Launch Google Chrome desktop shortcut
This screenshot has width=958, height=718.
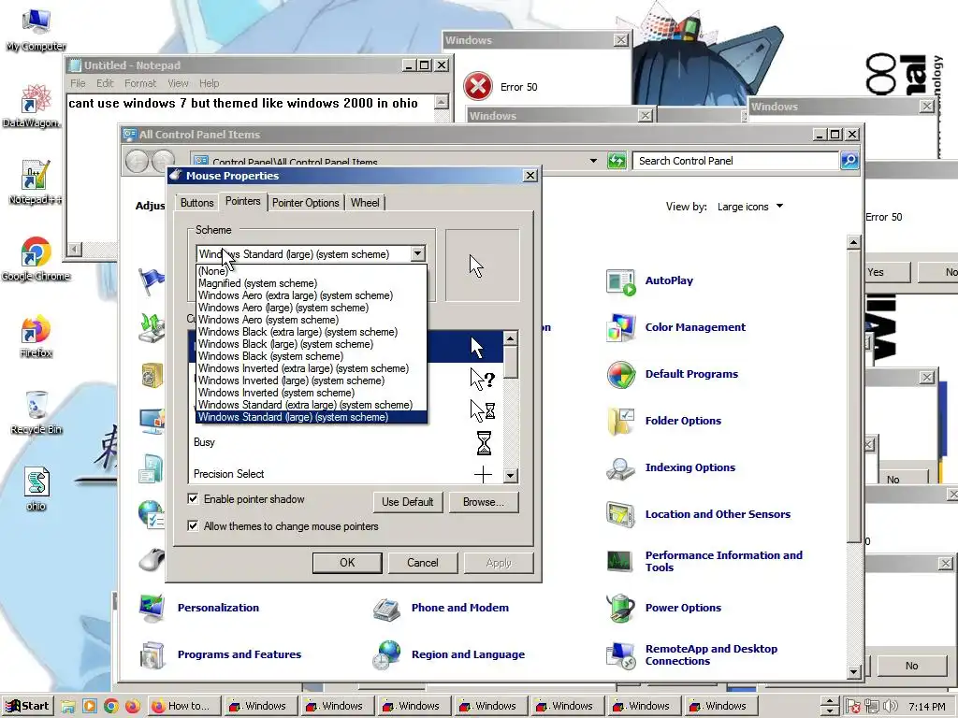tap(36, 259)
